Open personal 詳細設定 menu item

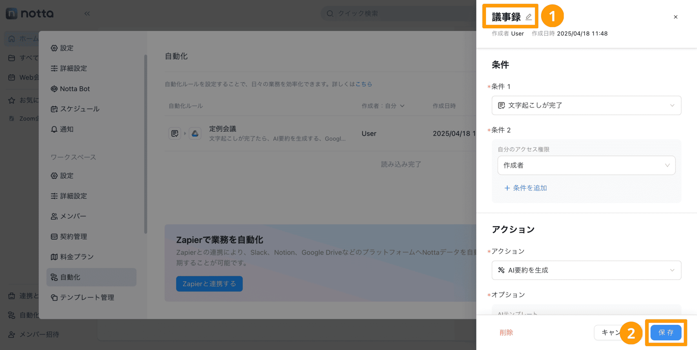click(x=91, y=68)
